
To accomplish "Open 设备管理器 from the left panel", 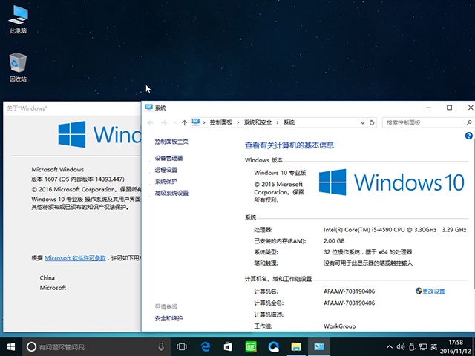I will [168, 158].
